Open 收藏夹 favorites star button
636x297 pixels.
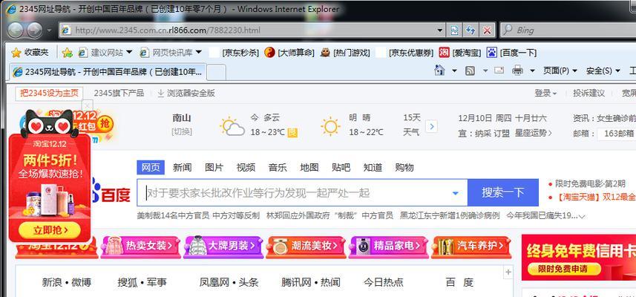coord(30,52)
